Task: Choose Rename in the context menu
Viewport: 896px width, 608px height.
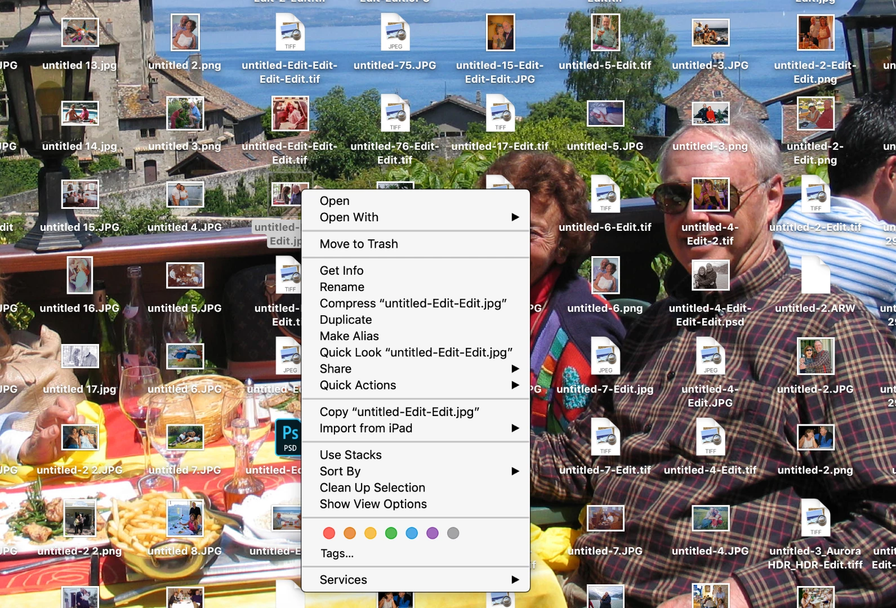Action: click(416, 287)
